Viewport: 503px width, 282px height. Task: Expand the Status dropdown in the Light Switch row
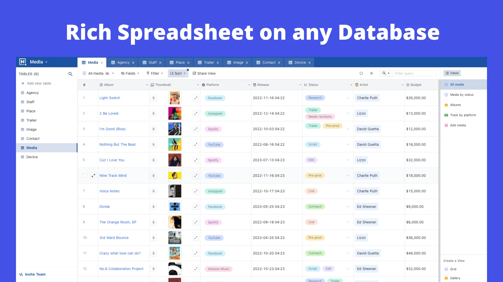348,98
